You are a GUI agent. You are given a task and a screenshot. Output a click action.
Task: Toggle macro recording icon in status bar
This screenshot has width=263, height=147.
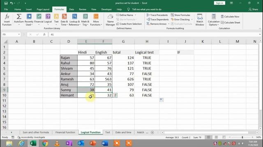13,137
